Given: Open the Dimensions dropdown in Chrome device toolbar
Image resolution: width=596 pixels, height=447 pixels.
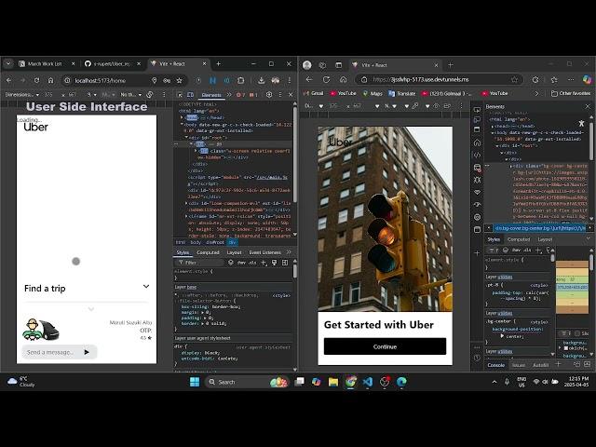Looking at the screenshot, I should pyautogui.click(x=22, y=95).
